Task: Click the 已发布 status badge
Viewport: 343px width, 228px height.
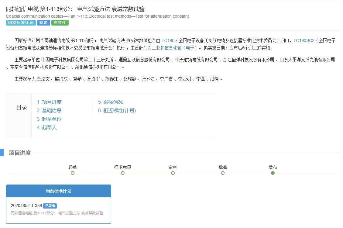Action: pyautogui.click(x=50, y=206)
